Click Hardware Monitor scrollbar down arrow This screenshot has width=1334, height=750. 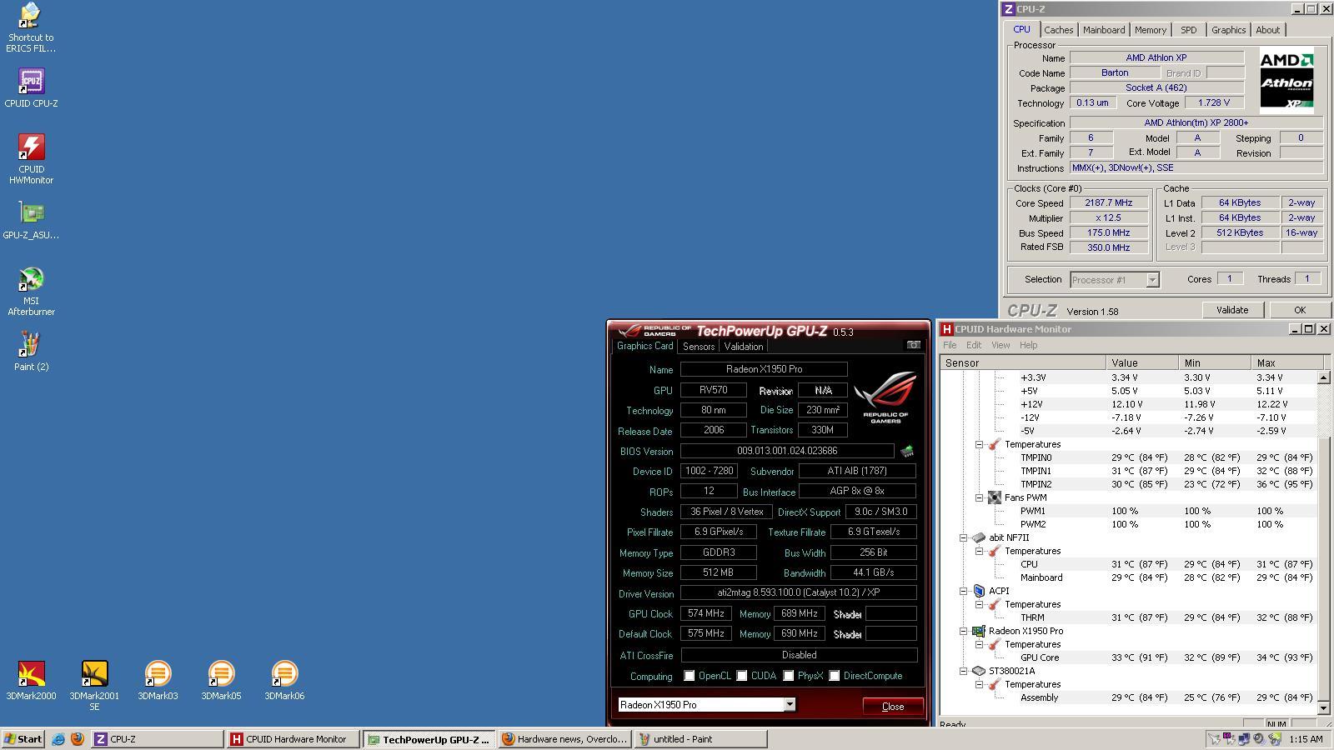pos(1323,707)
